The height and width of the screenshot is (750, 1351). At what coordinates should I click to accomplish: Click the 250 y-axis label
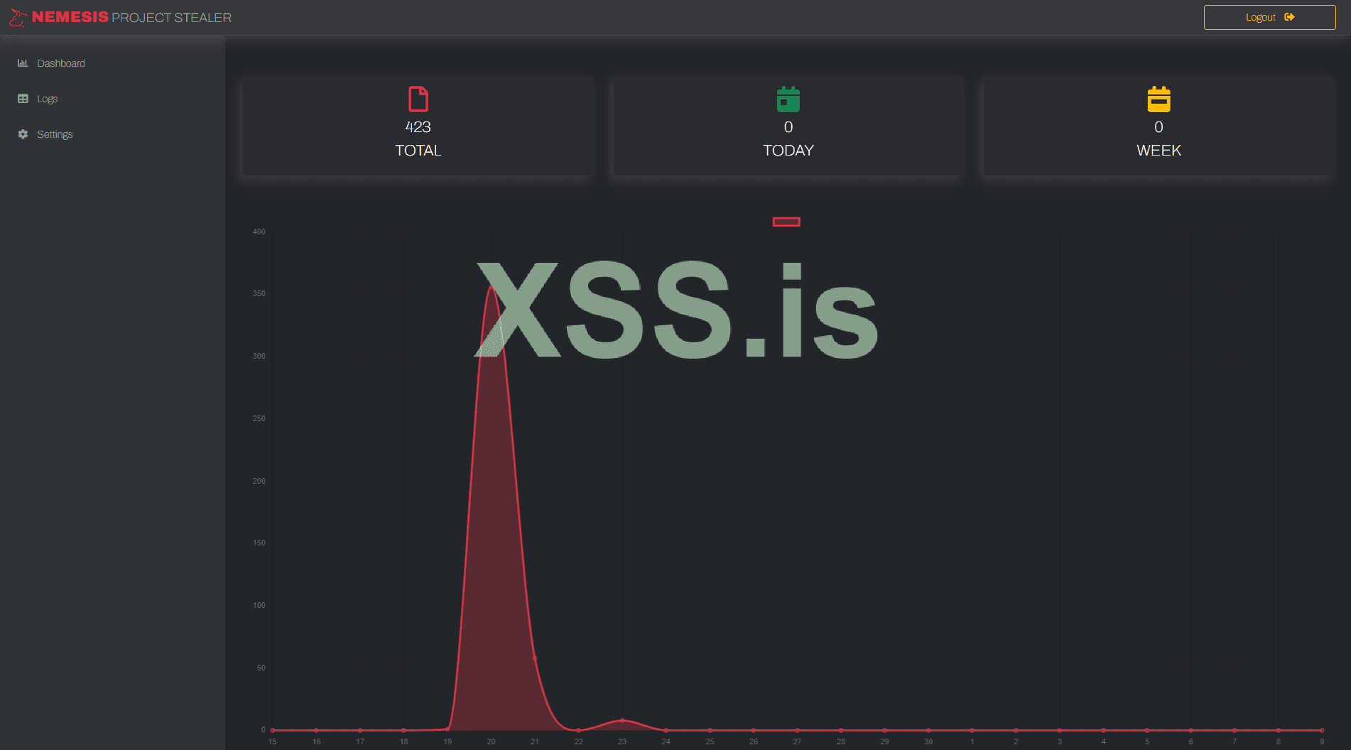[x=259, y=418]
